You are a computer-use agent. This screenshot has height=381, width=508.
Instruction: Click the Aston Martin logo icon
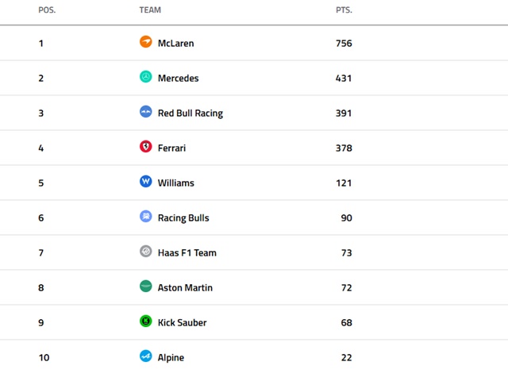click(x=145, y=287)
